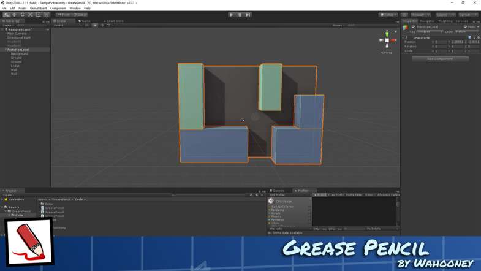Toggle Persp projection label
Screen dimensions: 481x271
click(387, 53)
